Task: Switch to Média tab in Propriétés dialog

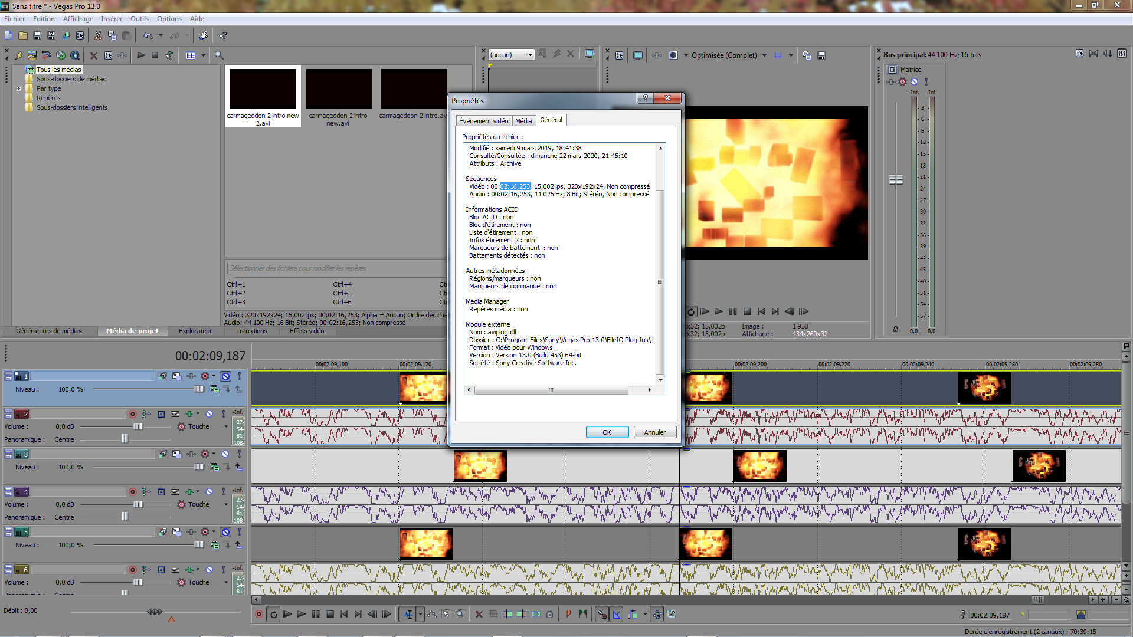Action: click(x=523, y=121)
